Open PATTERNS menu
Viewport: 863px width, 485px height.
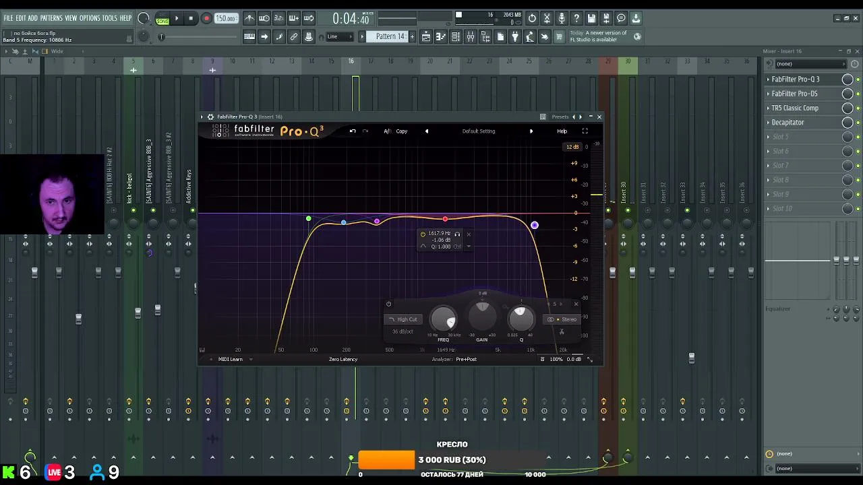[x=51, y=18]
